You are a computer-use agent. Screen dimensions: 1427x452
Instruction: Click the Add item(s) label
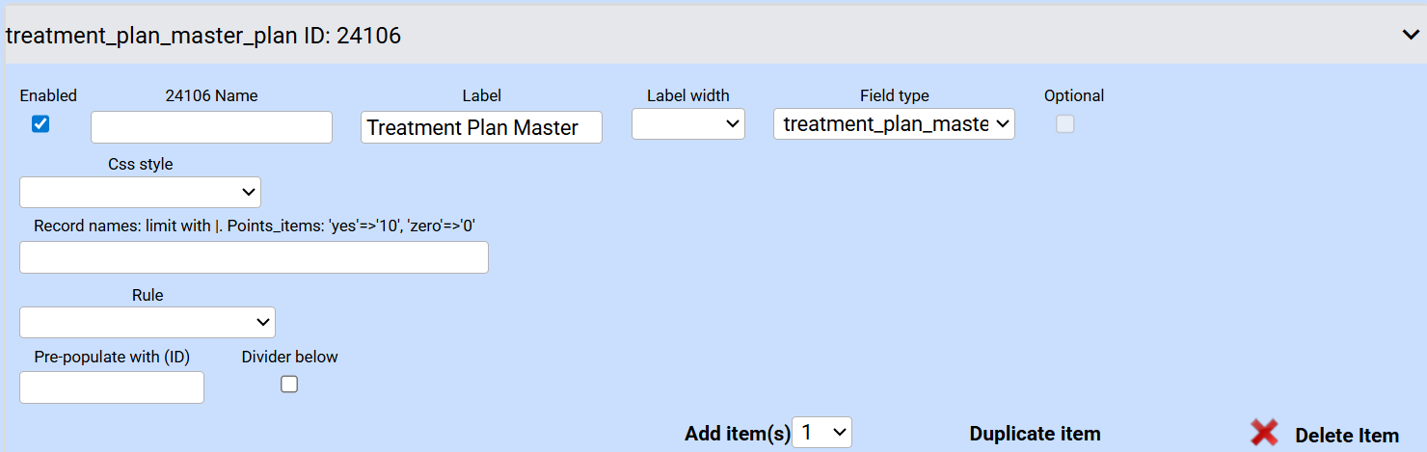pyautogui.click(x=737, y=434)
